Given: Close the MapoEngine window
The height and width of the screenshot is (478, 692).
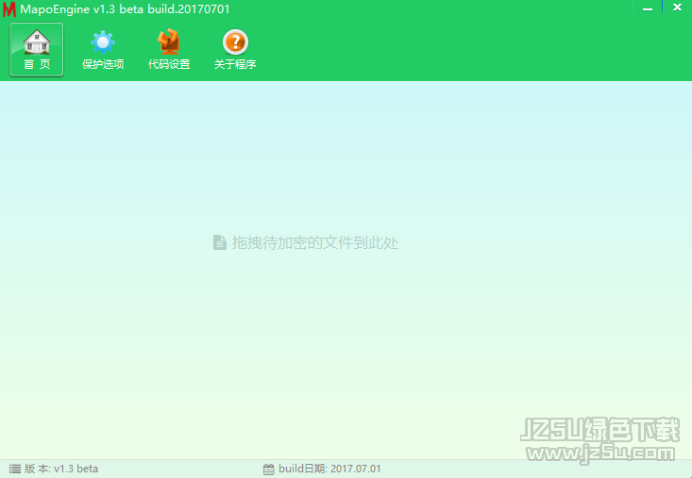Looking at the screenshot, I should 678,8.
